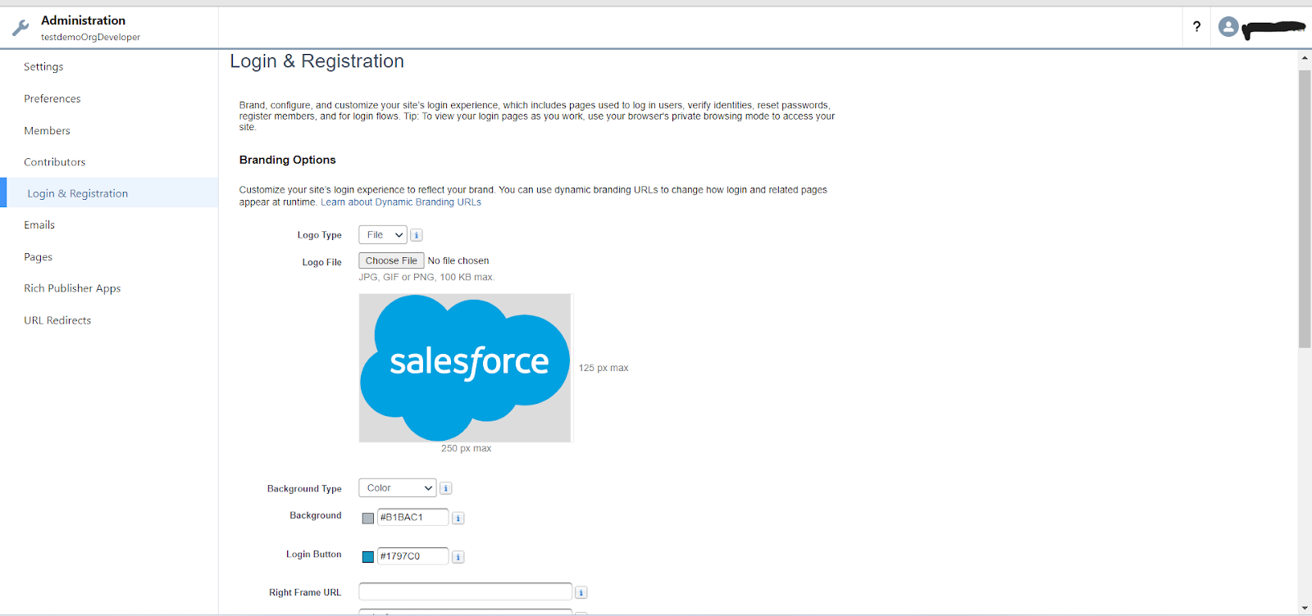The image size is (1312, 616).
Task: Show info tooltip for Background Type
Action: [446, 488]
